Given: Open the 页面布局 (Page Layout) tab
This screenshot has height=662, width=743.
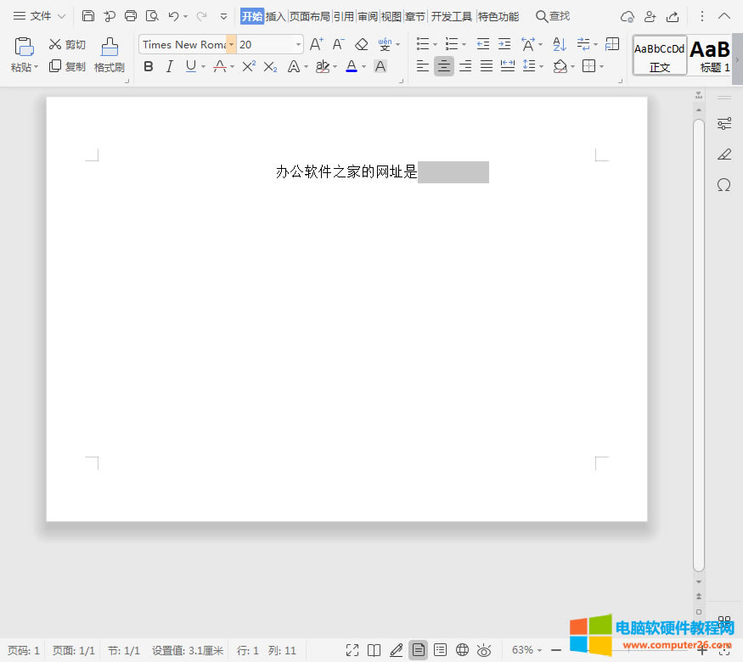Looking at the screenshot, I should point(308,15).
